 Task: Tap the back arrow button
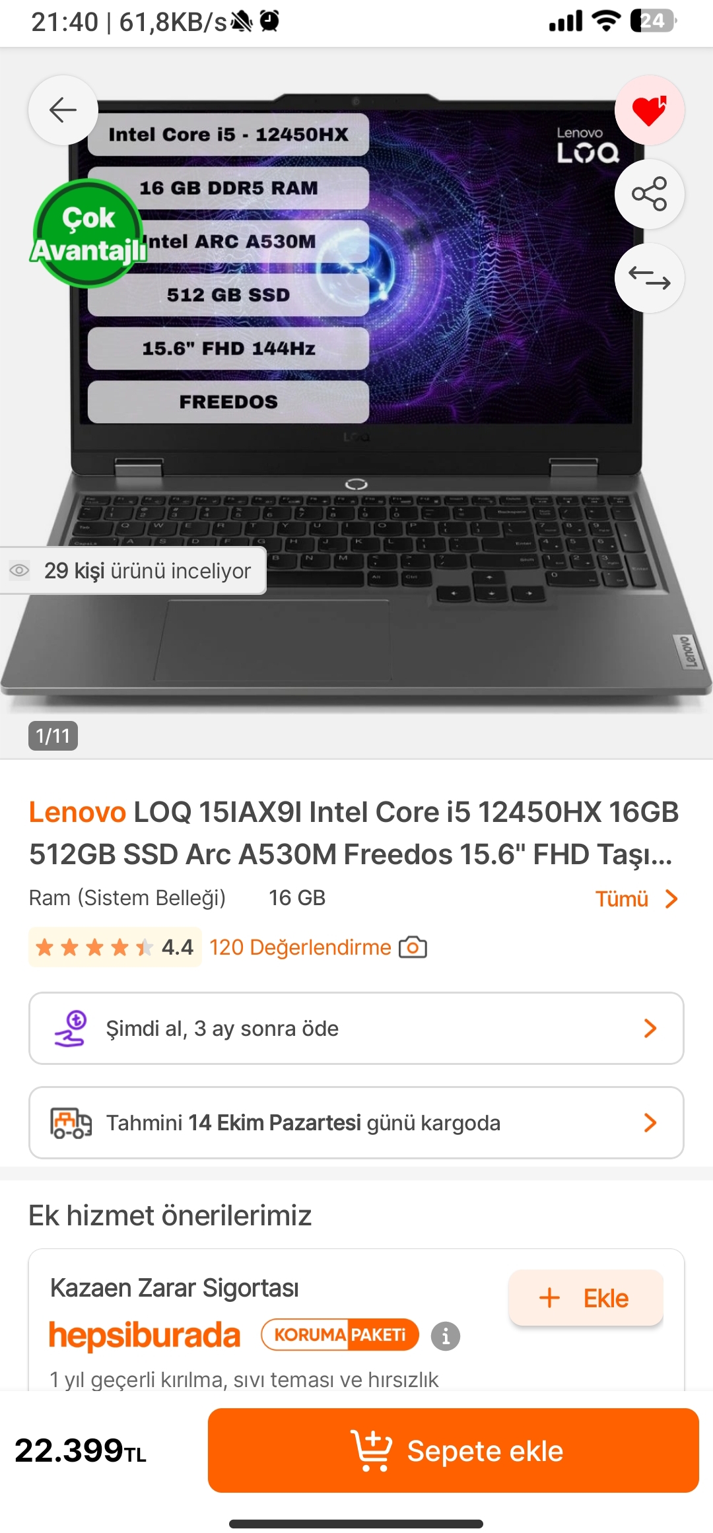tap(63, 110)
